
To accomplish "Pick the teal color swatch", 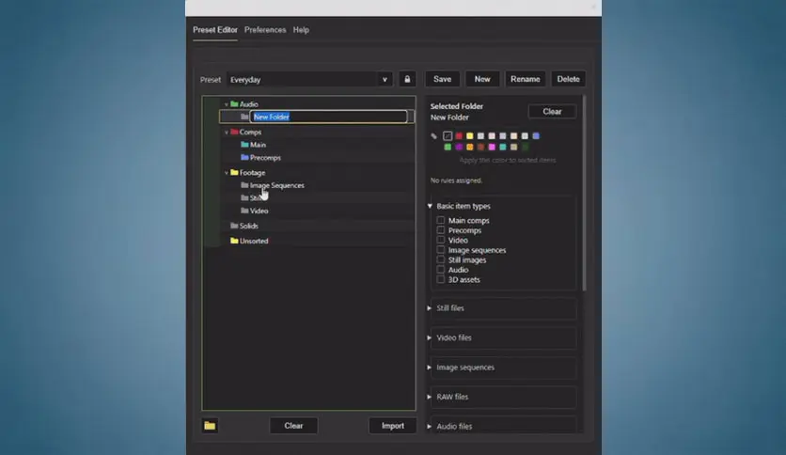I will coord(503,147).
